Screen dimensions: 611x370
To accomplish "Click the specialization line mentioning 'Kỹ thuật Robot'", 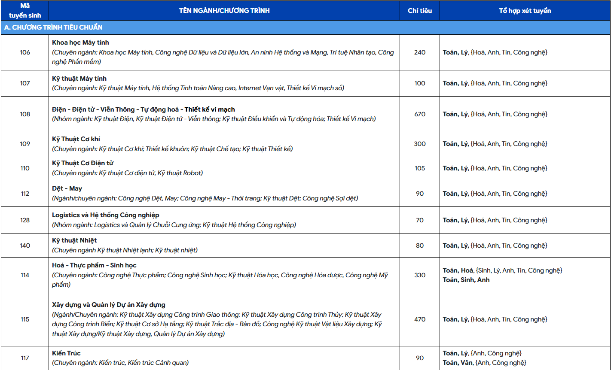I will [x=127, y=173].
